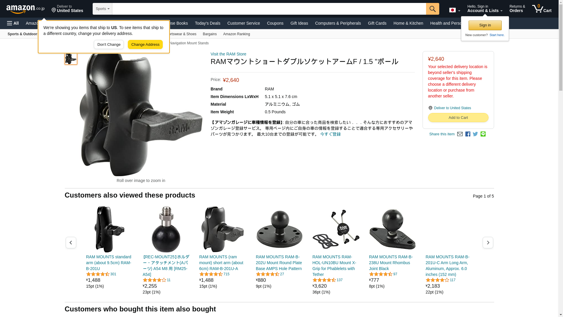563x317 pixels.
Task: Open Gift Cards navigation item
Action: pos(377,23)
